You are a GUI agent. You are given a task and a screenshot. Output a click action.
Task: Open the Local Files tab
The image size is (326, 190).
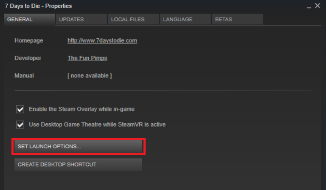pos(133,20)
